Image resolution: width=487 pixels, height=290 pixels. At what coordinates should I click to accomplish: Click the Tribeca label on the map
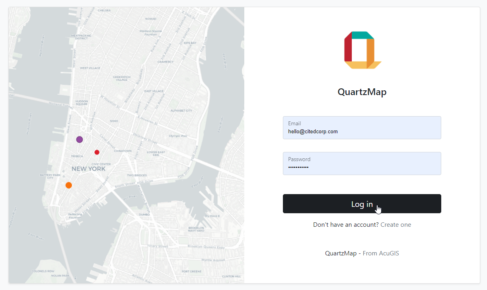[77, 156]
